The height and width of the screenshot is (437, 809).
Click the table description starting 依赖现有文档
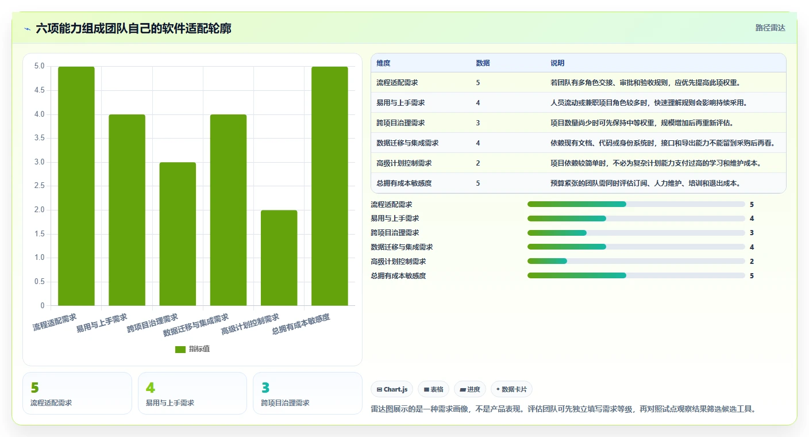pyautogui.click(x=662, y=143)
